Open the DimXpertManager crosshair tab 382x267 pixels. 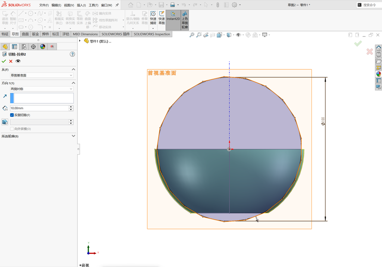tap(33, 47)
